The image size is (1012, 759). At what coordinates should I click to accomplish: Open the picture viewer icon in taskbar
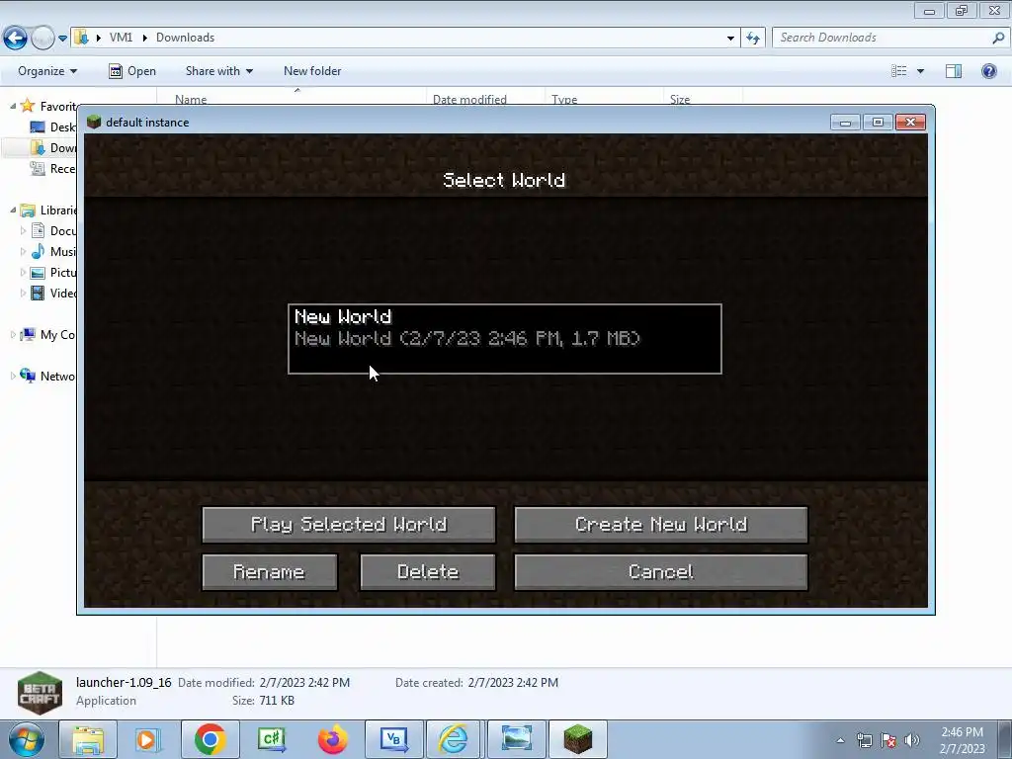pyautogui.click(x=517, y=739)
